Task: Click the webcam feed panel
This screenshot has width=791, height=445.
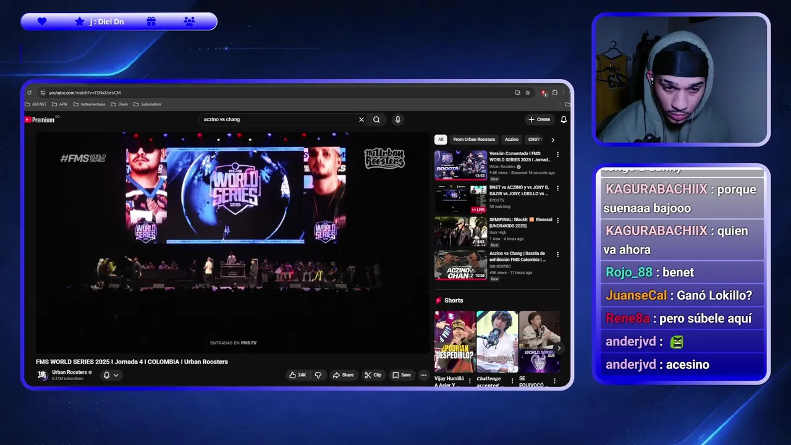Action: pyautogui.click(x=681, y=80)
